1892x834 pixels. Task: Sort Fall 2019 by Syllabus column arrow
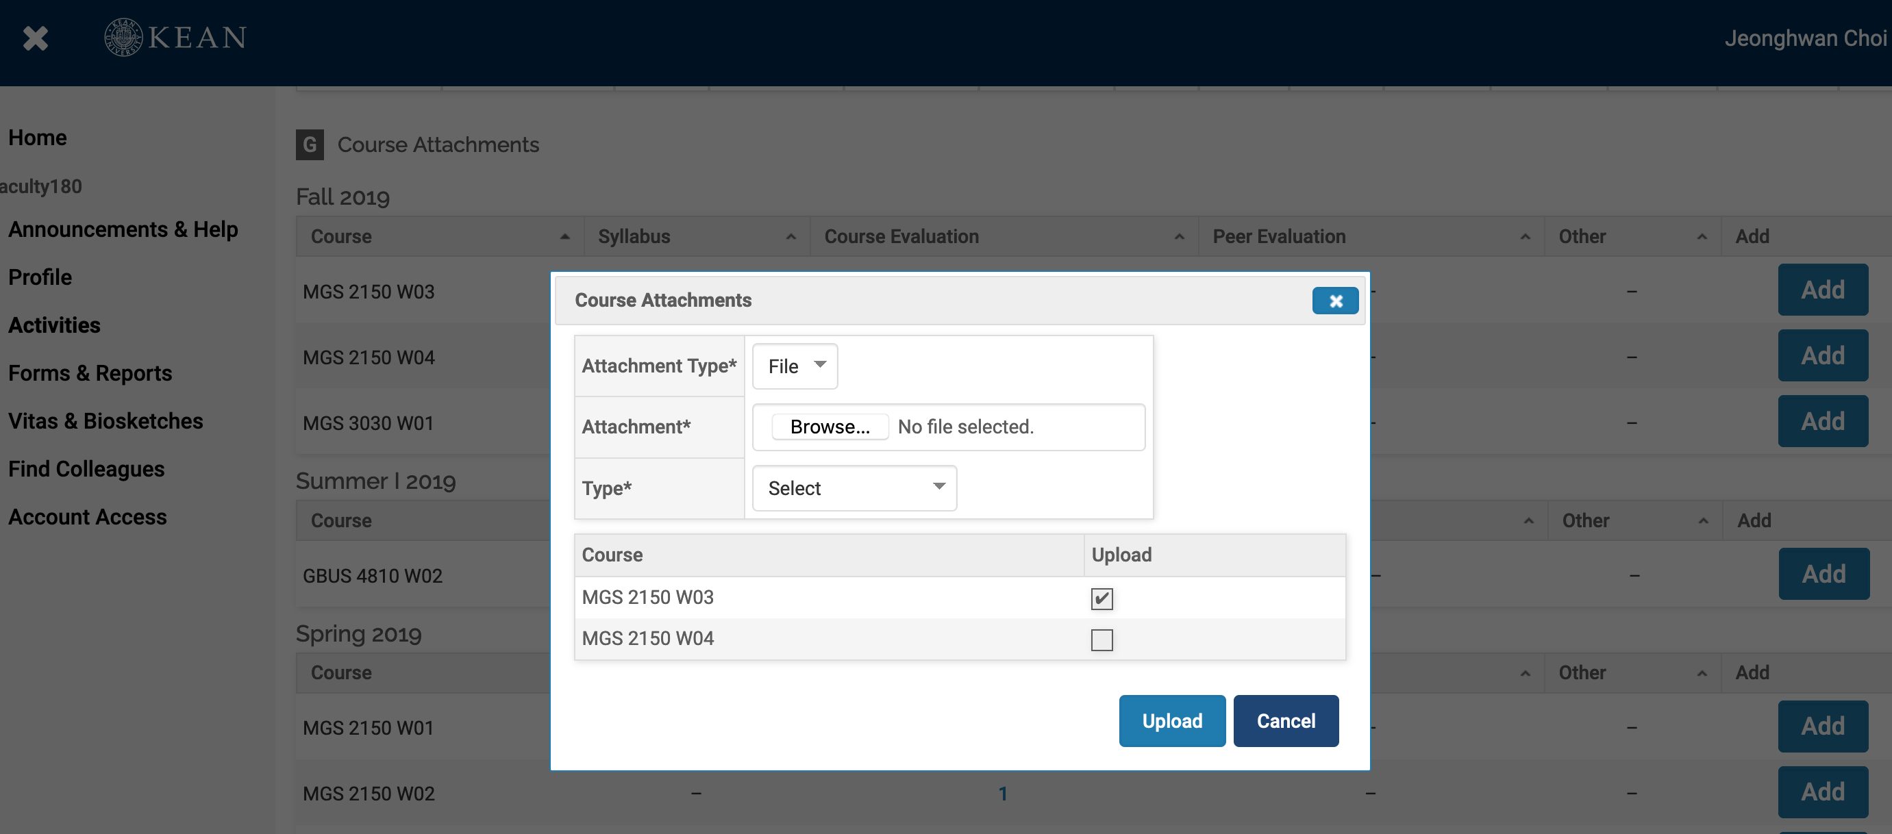click(791, 236)
